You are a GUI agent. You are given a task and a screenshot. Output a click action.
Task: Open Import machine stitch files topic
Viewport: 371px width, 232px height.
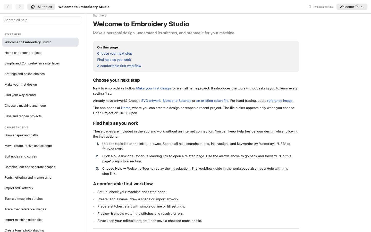click(40, 220)
